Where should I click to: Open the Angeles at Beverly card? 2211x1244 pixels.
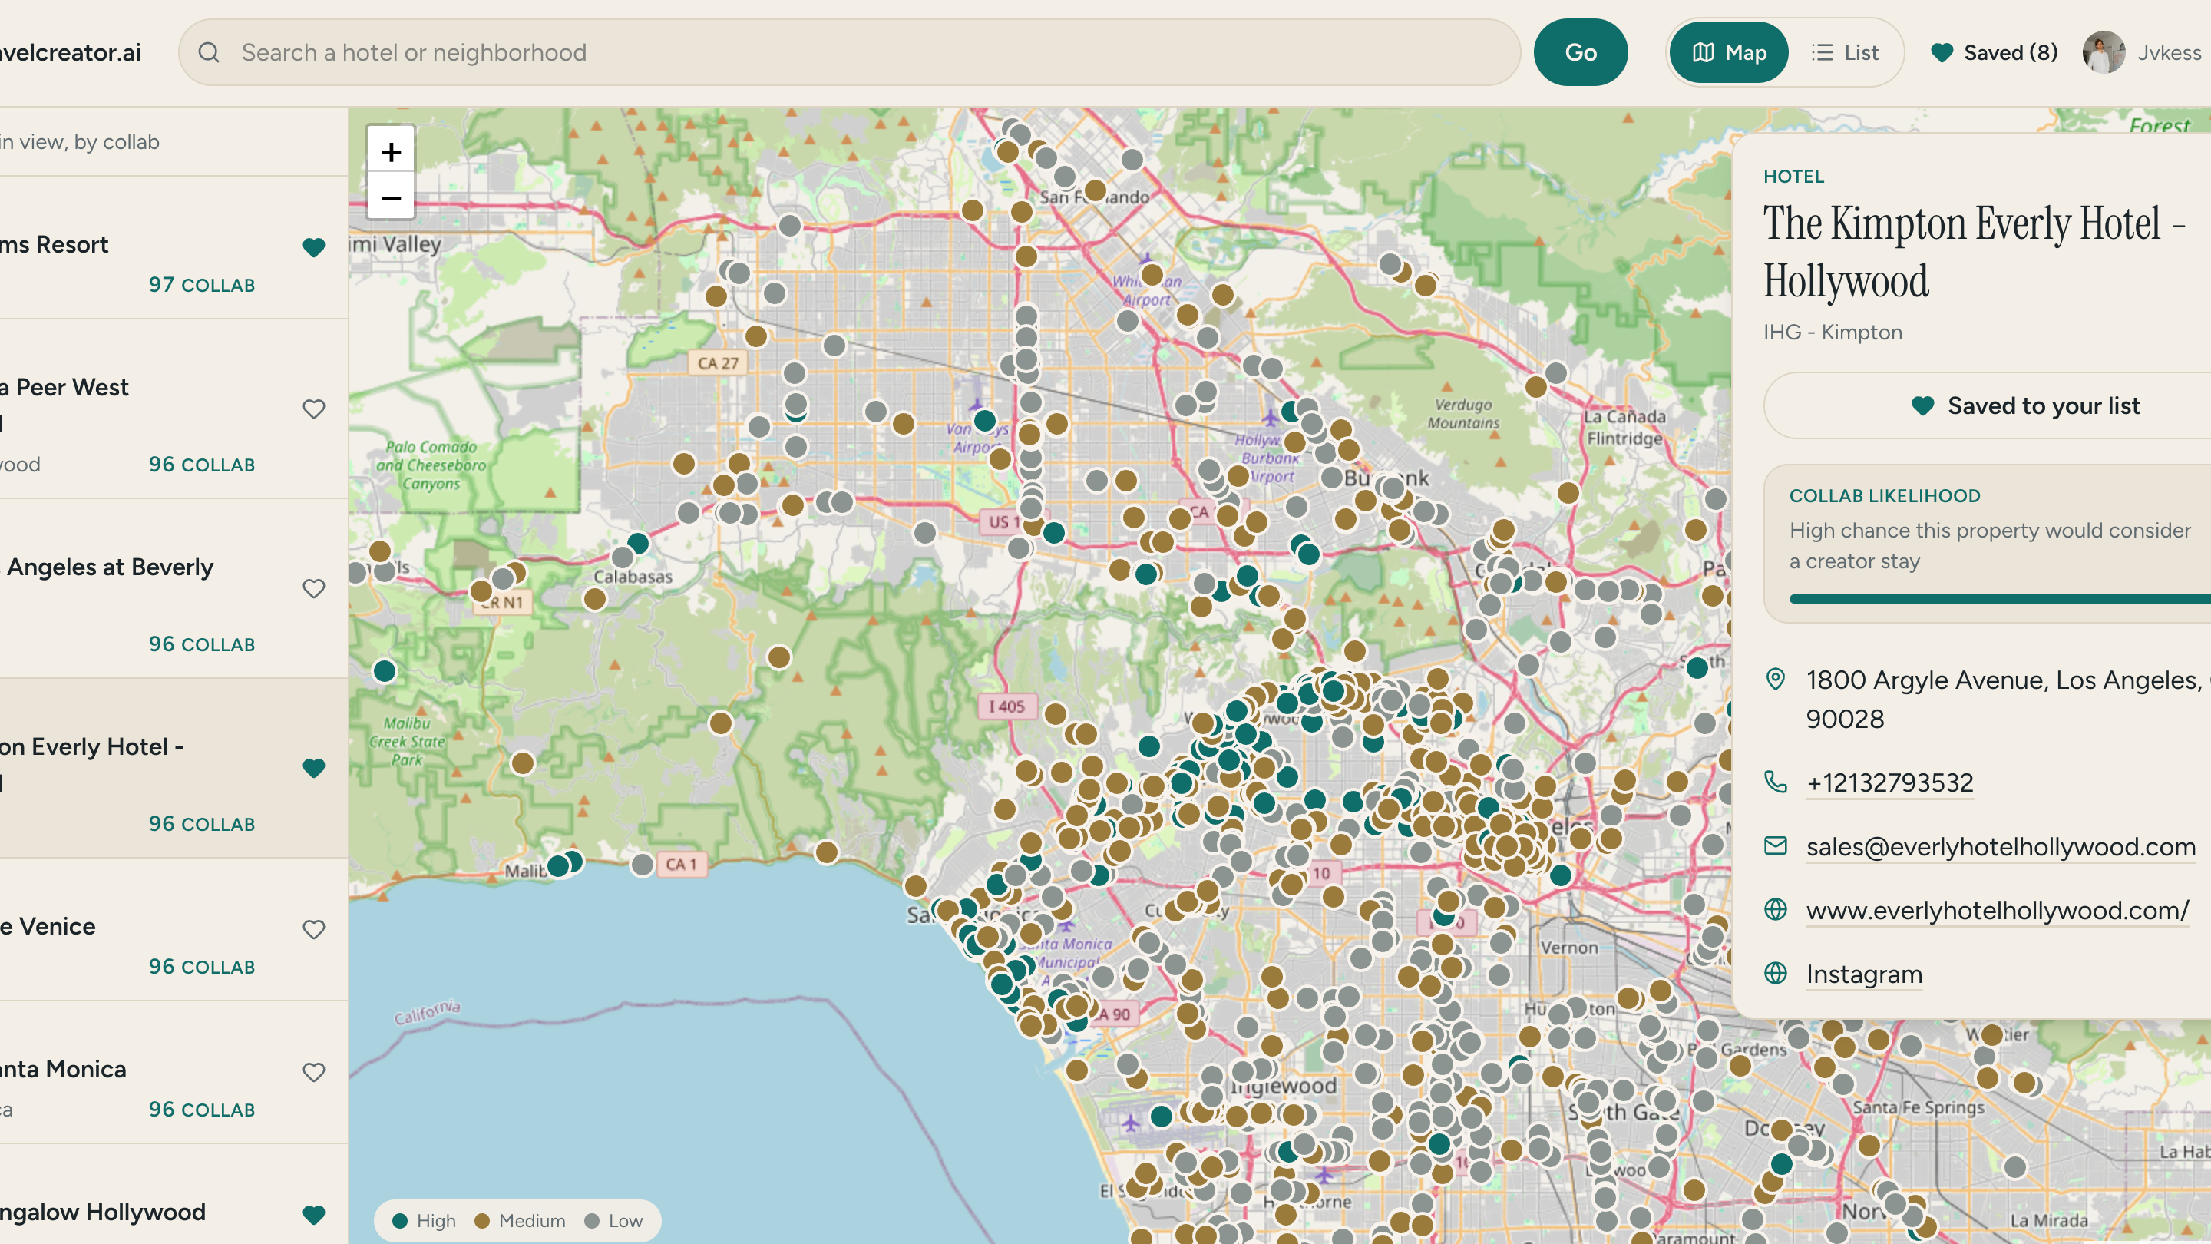tap(174, 588)
